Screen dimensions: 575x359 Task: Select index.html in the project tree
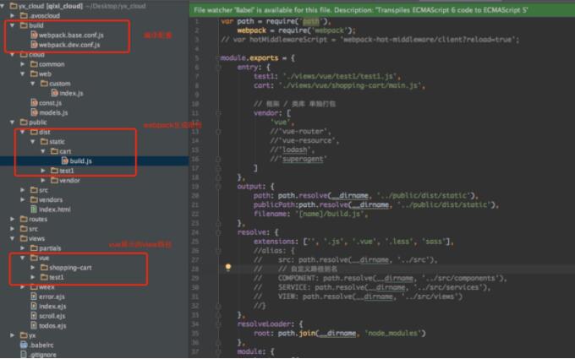coord(55,209)
